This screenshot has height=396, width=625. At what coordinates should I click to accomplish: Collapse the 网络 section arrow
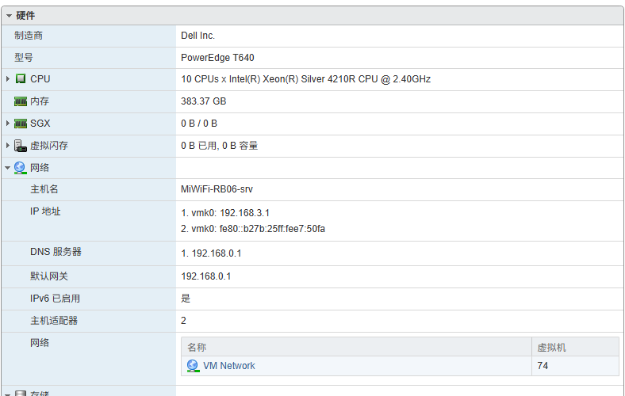click(8, 168)
